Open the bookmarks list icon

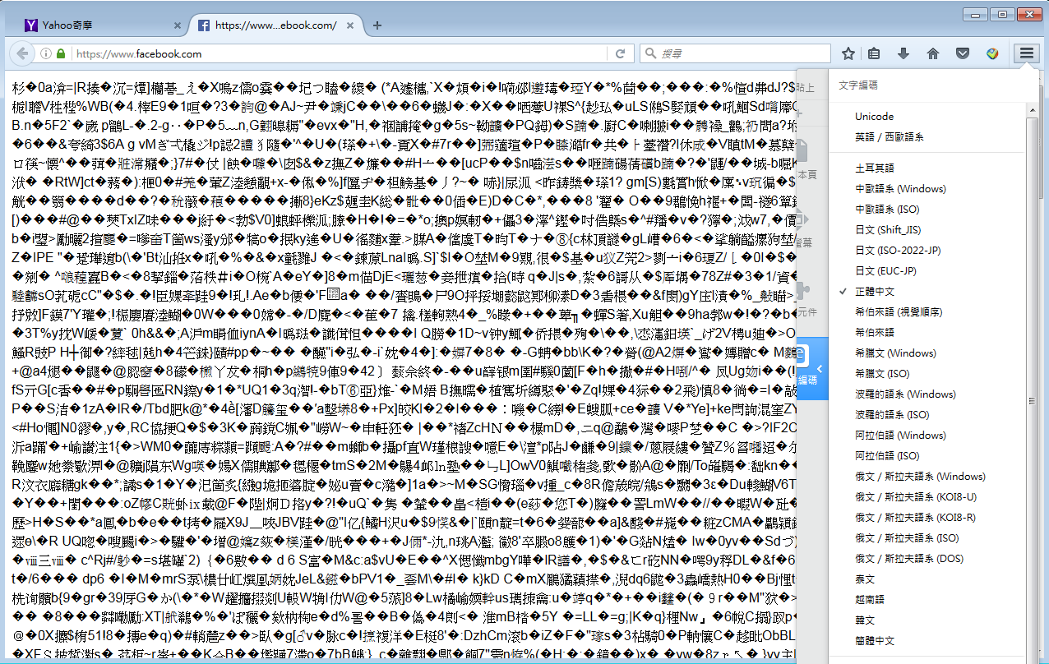click(875, 53)
